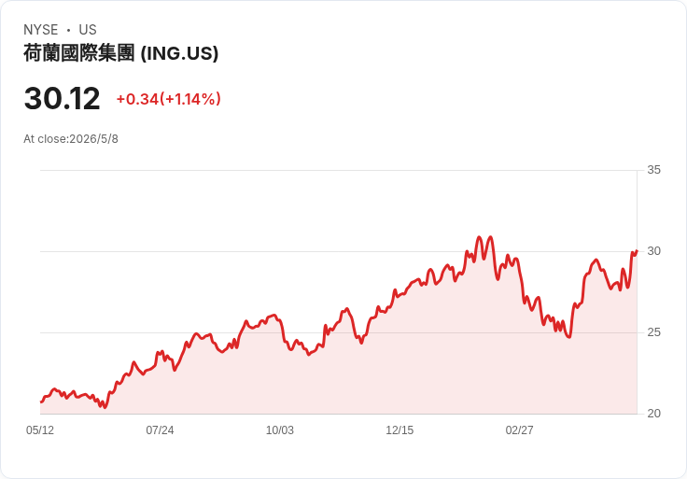Click the 荷蘭國際集團 company name
This screenshot has width=687, height=479.
78,53
